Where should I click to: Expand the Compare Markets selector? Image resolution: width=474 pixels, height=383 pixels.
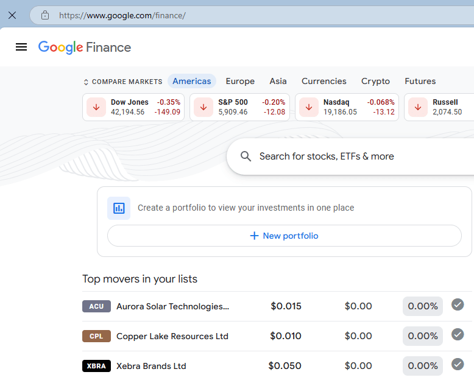pos(122,82)
